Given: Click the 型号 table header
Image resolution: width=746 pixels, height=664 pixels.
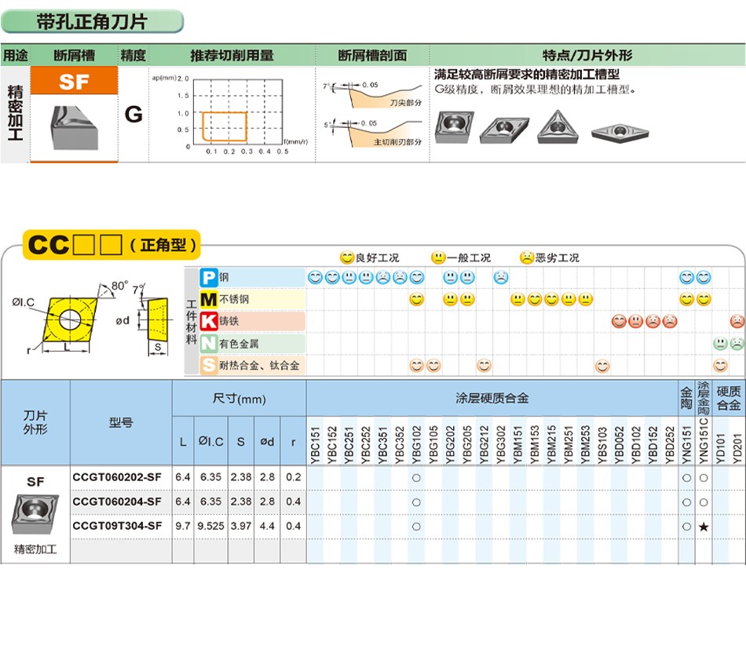Looking at the screenshot, I should click(121, 422).
